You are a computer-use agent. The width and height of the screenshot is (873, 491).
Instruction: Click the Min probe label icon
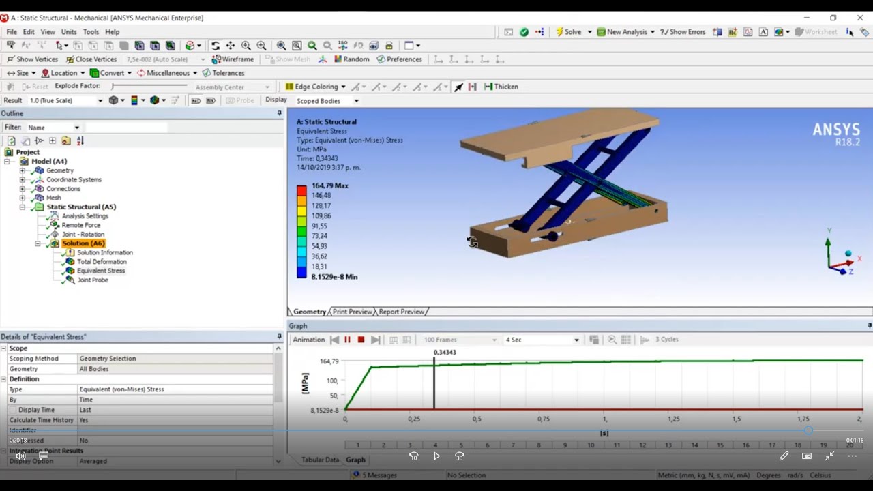(x=211, y=100)
